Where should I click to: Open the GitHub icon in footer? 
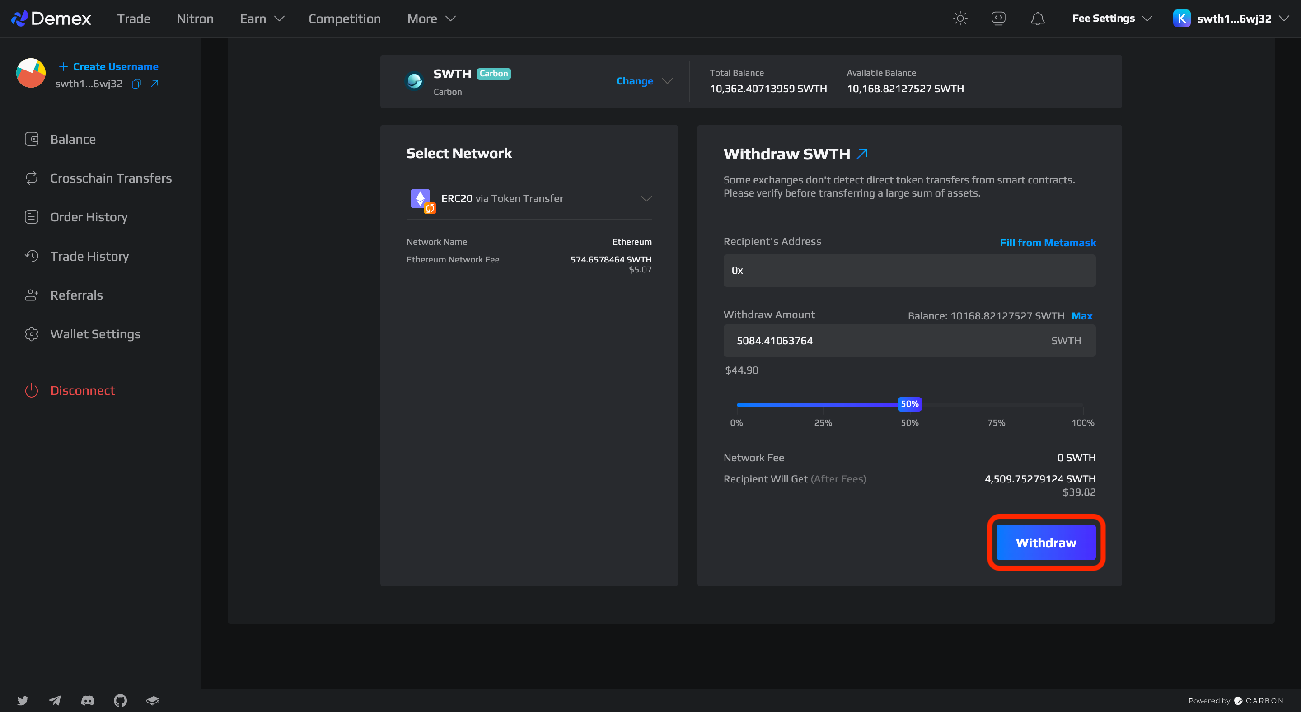[x=120, y=700]
